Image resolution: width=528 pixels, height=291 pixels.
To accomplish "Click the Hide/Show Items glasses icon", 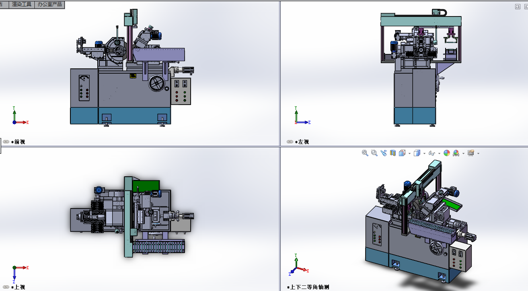I will 432,153.
